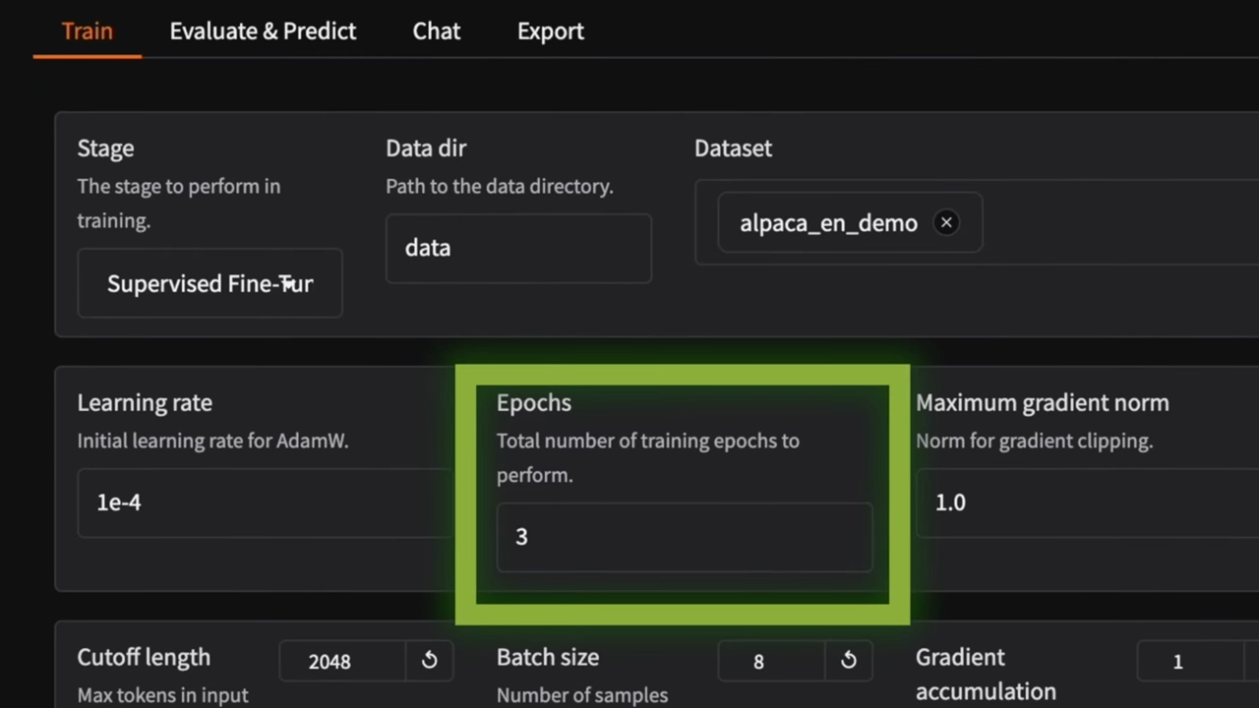Click the Cutoff length label
Screen dimensions: 1259x708
point(144,657)
